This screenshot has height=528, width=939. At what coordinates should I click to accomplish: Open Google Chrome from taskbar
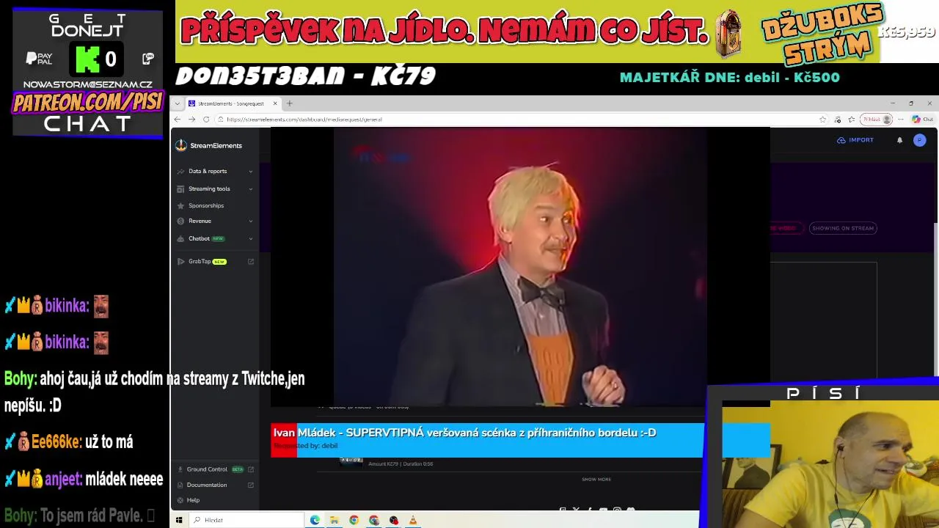(354, 520)
